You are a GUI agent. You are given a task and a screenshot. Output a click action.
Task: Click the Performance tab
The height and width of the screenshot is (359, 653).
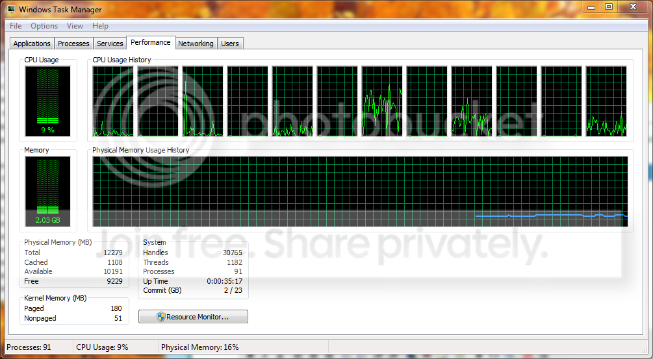point(150,42)
